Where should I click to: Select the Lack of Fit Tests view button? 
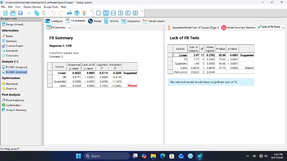pos(269,27)
